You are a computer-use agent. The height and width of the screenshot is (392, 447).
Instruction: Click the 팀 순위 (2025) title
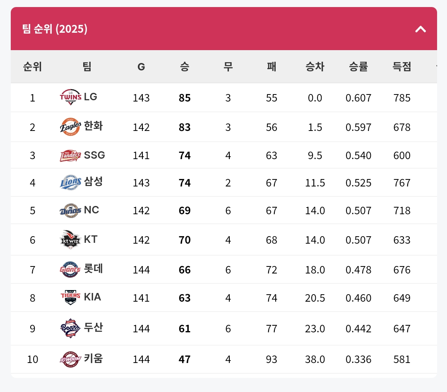[x=55, y=29]
